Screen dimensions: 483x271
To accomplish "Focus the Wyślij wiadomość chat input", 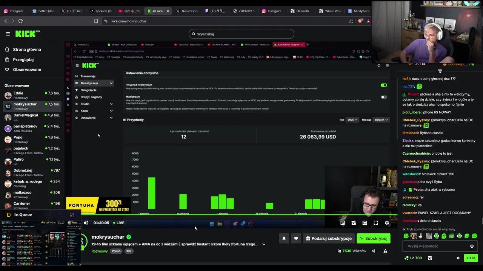I will (x=440, y=246).
